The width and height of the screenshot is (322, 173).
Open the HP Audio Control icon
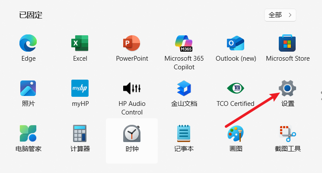(x=132, y=88)
